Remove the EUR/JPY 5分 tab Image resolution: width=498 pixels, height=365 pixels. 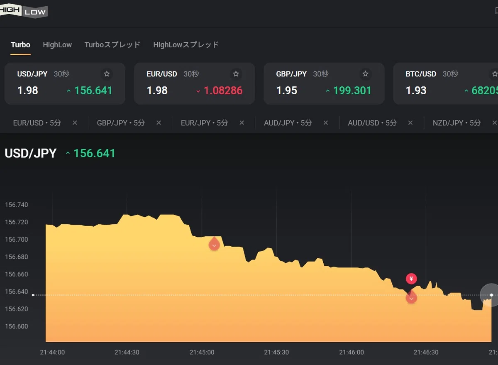coord(242,123)
